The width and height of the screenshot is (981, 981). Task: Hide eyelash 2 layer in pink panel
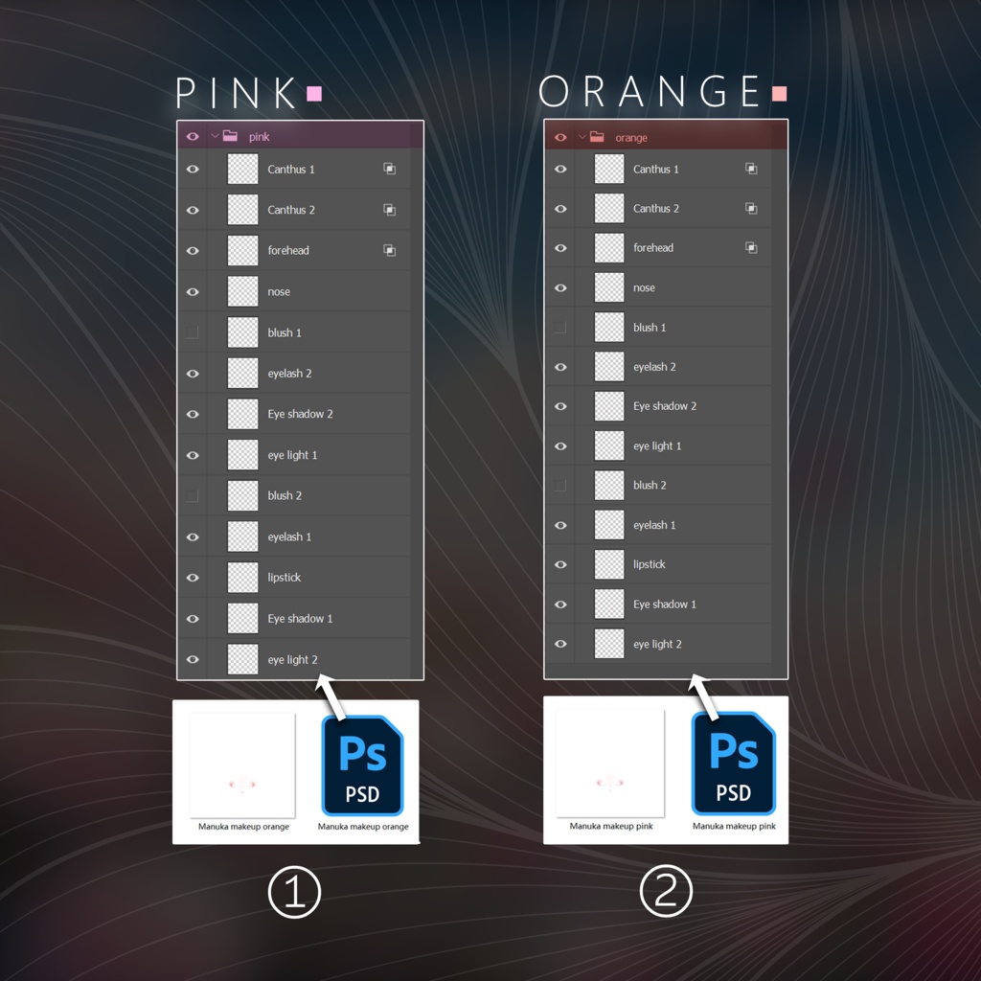coord(193,374)
